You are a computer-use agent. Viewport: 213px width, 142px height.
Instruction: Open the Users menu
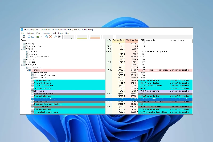pos(60,33)
